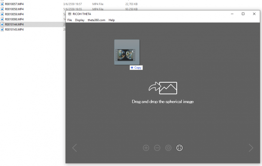Screen dimensions: 262x166
Task: Select file R0010059.MP4 in Explorer
Action: [x=14, y=14]
